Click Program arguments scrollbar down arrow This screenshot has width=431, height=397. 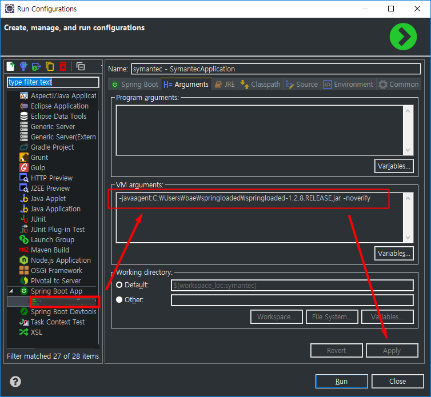tap(408, 150)
